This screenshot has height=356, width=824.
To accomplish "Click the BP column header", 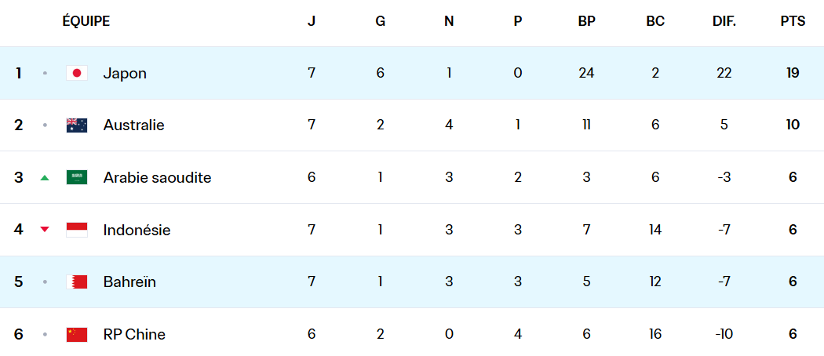I will click(x=586, y=22).
